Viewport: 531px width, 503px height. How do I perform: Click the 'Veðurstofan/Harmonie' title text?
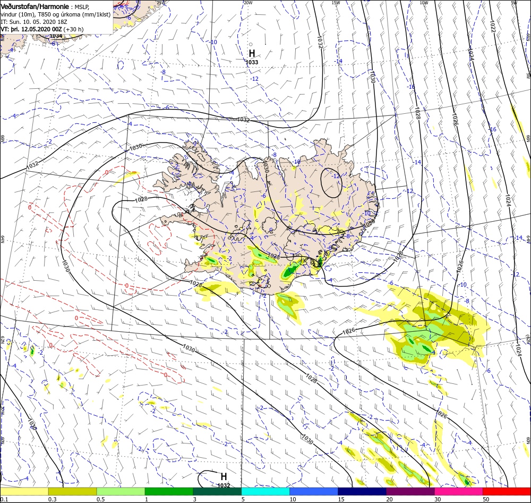pos(35,6)
